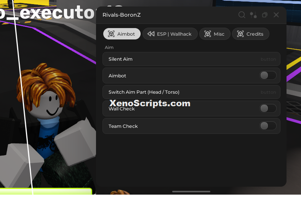Switch to the ESP | Wallhack tab
Image resolution: width=301 pixels, height=206 pixels.
tap(170, 34)
